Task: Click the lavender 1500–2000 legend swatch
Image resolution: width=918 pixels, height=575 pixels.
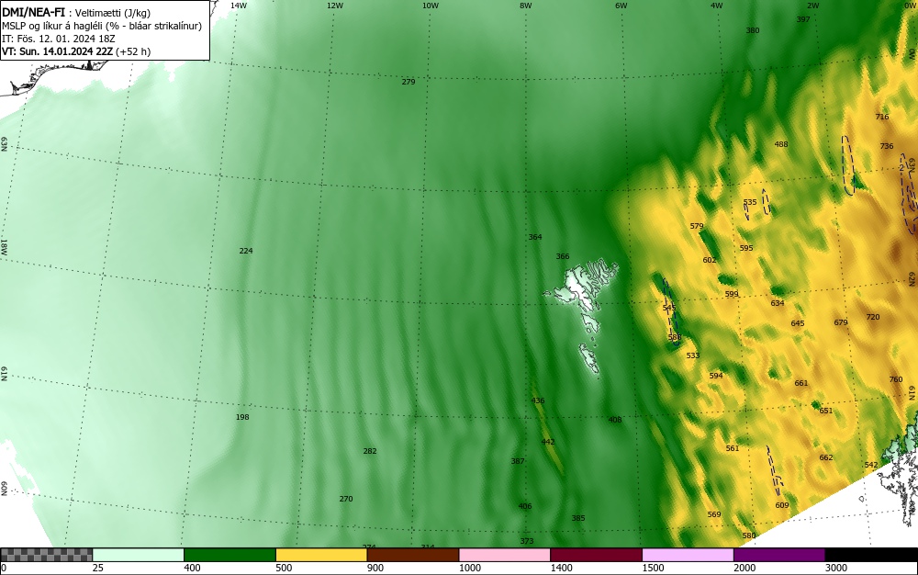Action: click(x=688, y=555)
